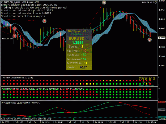
Task: Click the THV Trix V5.00 indicator label
Action: tap(20, 103)
